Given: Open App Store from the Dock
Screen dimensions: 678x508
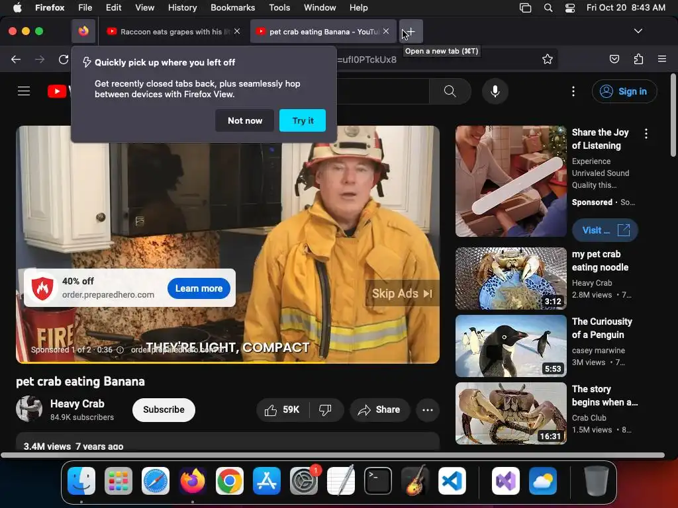Looking at the screenshot, I should pos(267,481).
